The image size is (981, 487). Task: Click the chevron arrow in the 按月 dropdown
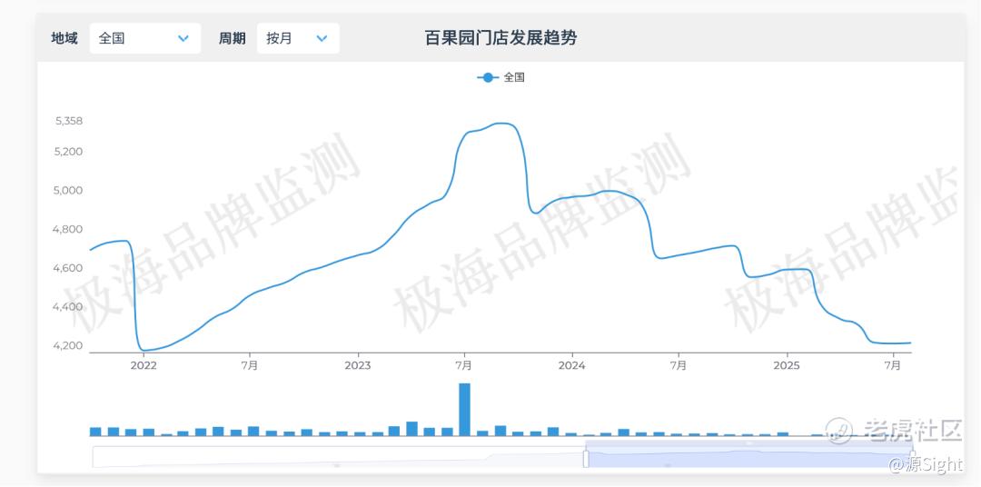(x=322, y=39)
